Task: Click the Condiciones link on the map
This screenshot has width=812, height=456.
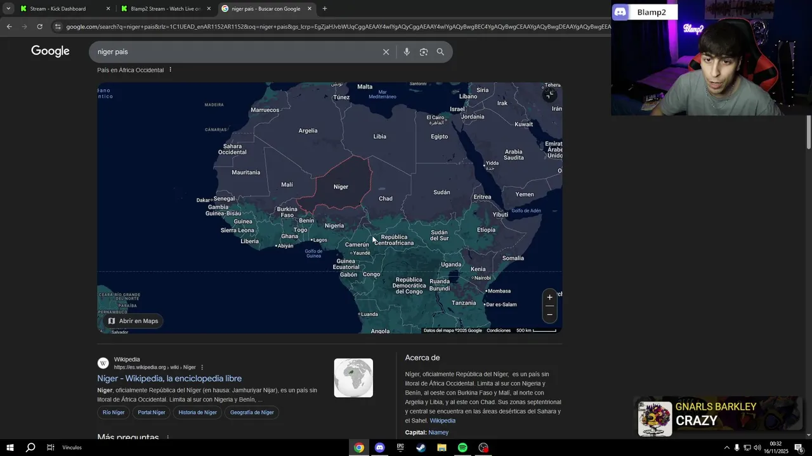Action: point(499,331)
